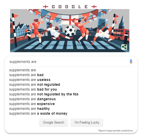Open 'Report inappropriate predictions' link
This screenshot has height=137, width=142.
[116, 131]
